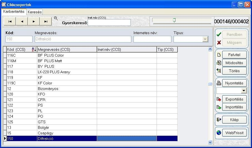Click printer icon beside Nyomtatás

coord(219,83)
